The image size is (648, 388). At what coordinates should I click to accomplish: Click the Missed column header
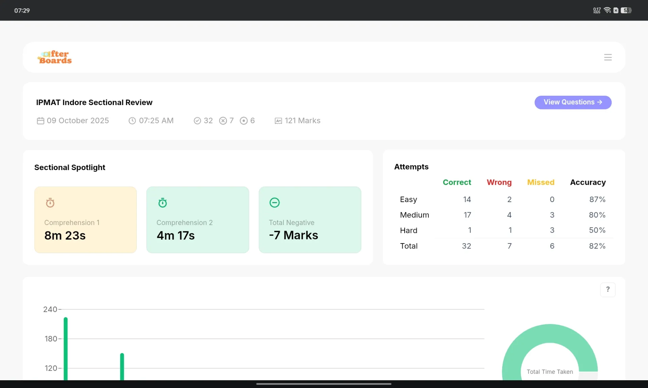(x=541, y=182)
